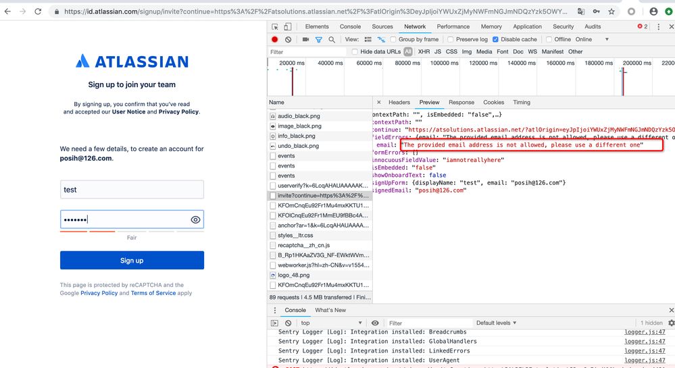This screenshot has height=368, width=675.
Task: Expand the top JavaScript context dropdown
Action: [332, 323]
